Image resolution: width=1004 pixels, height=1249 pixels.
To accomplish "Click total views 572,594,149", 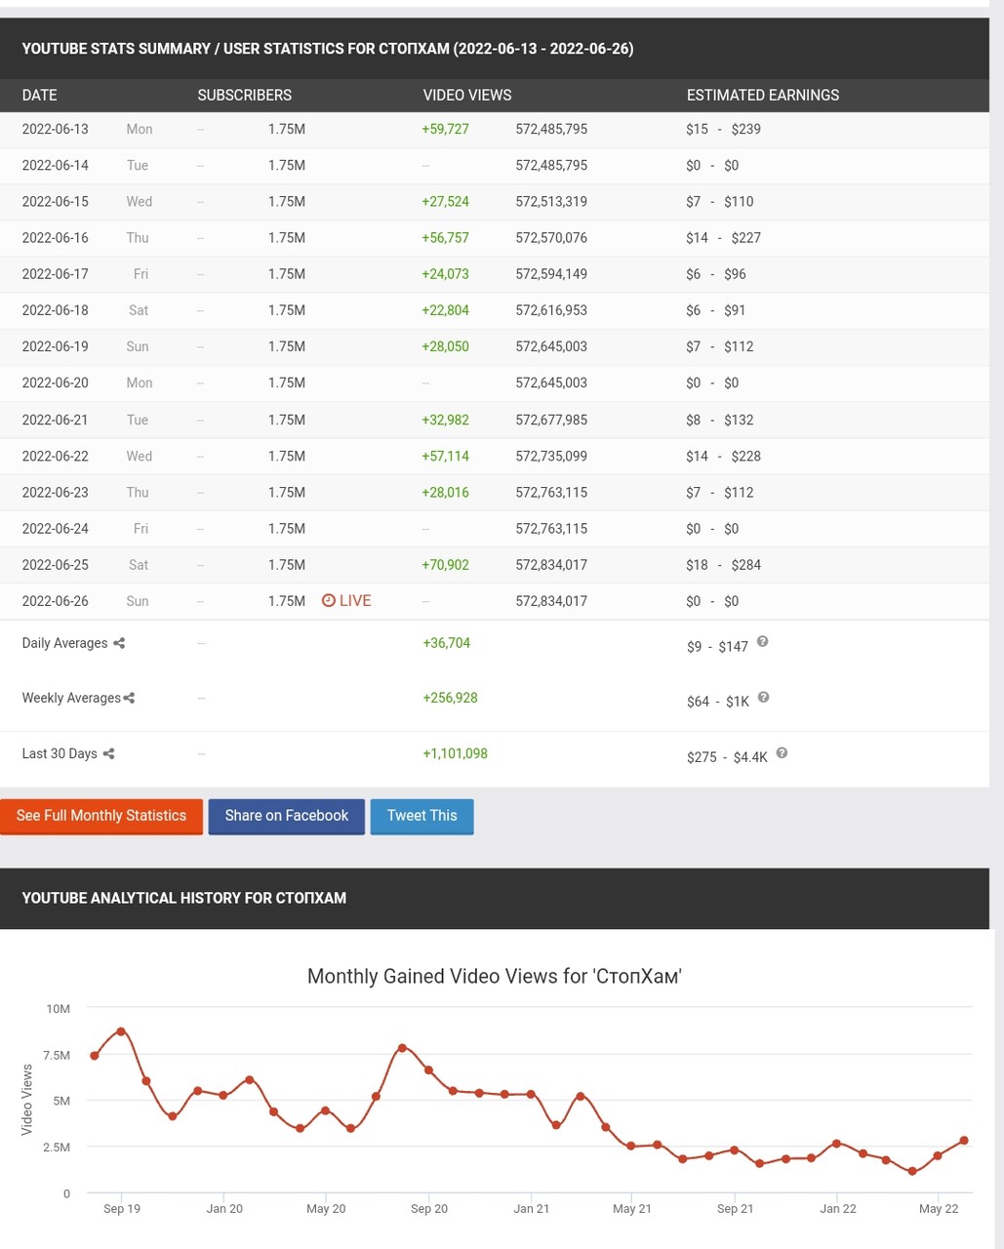I will [551, 274].
